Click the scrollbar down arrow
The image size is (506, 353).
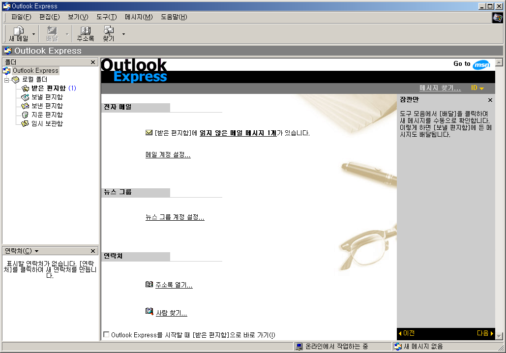[x=499, y=336]
